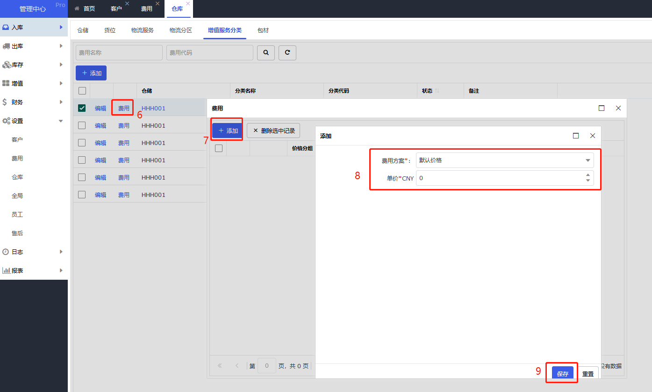Expand the 出库 sidebar menu arrow
Image resolution: width=652 pixels, height=392 pixels.
[x=61, y=46]
